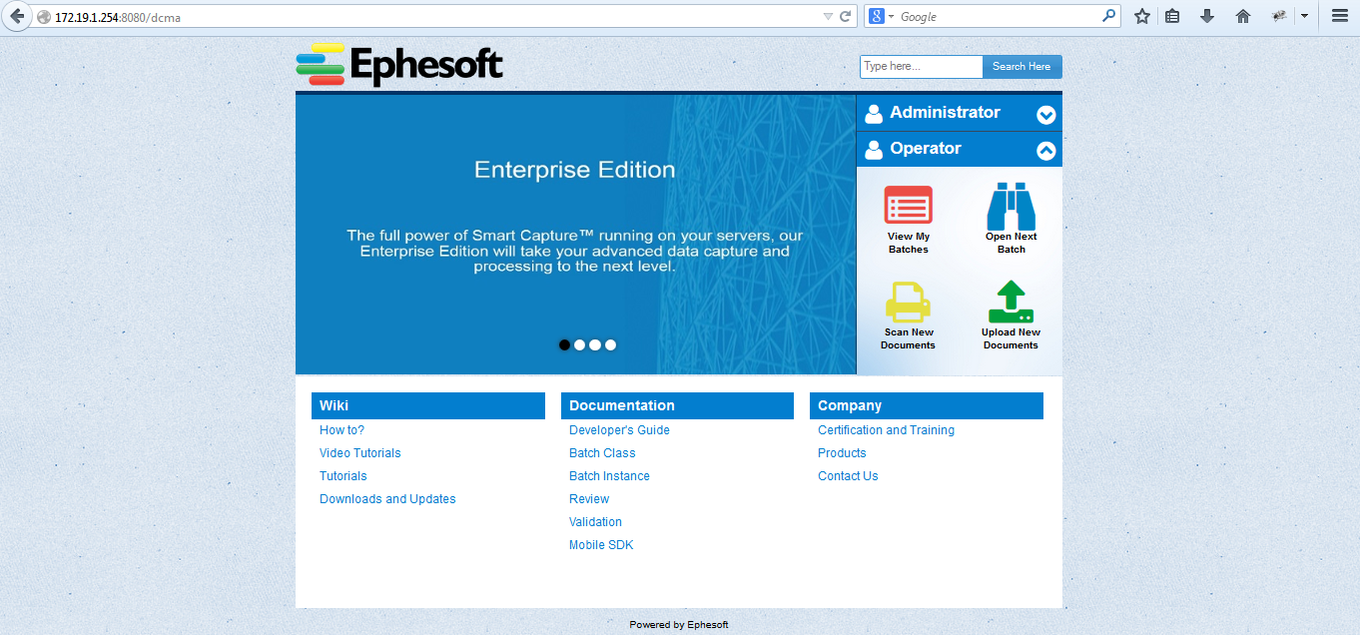1360x635 pixels.
Task: Open the How to? wiki link
Action: [341, 430]
